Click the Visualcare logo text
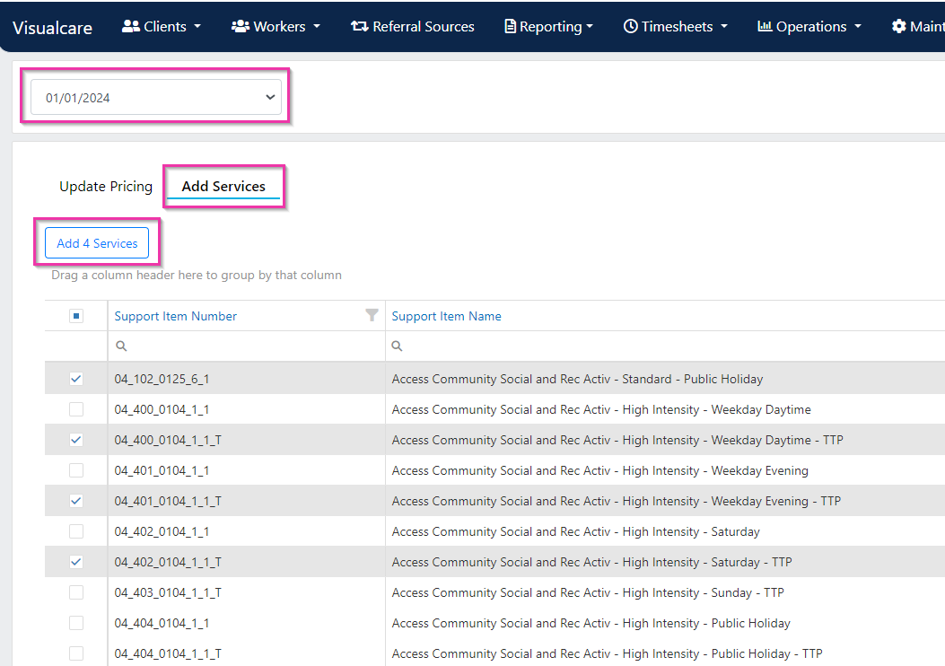The image size is (945, 666). point(52,28)
